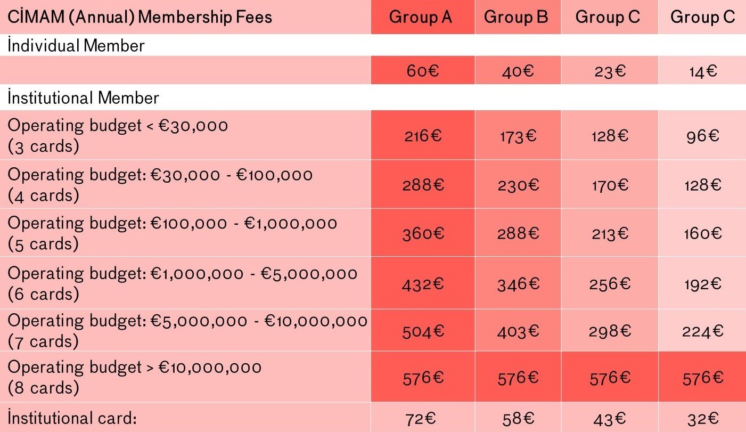Click the €30,000 - €100,000 budget row label
Viewport: 746px width, 432px height.
[160, 184]
